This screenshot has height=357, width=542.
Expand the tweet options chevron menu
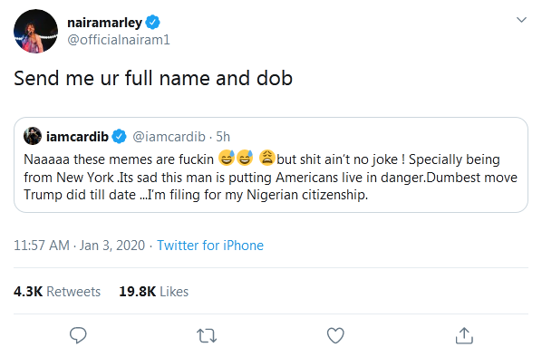(521, 20)
